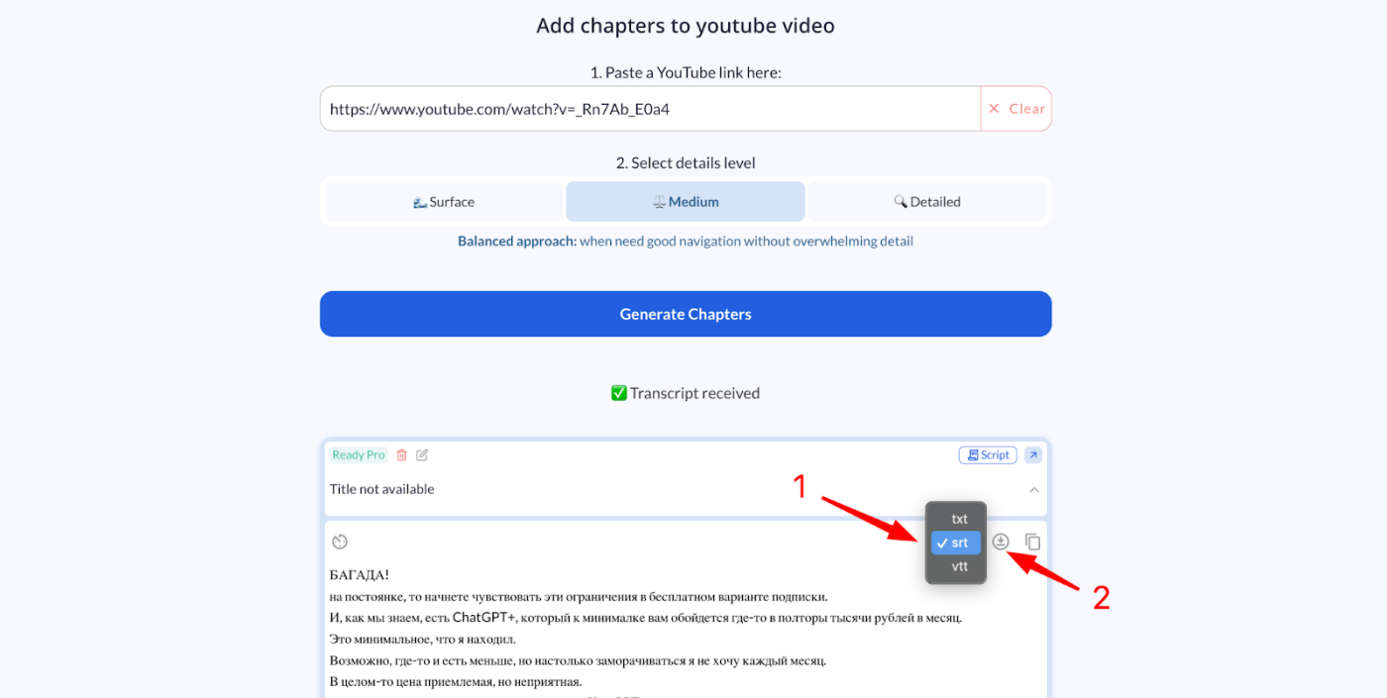Switch to the Surface detail level
The width and height of the screenshot is (1387, 698).
[444, 201]
